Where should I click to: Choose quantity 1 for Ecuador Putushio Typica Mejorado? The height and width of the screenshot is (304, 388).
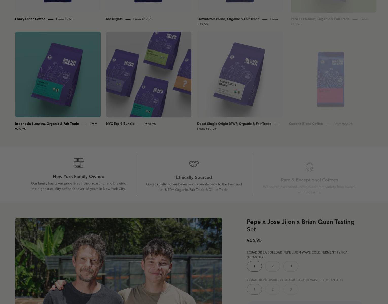tap(254, 289)
